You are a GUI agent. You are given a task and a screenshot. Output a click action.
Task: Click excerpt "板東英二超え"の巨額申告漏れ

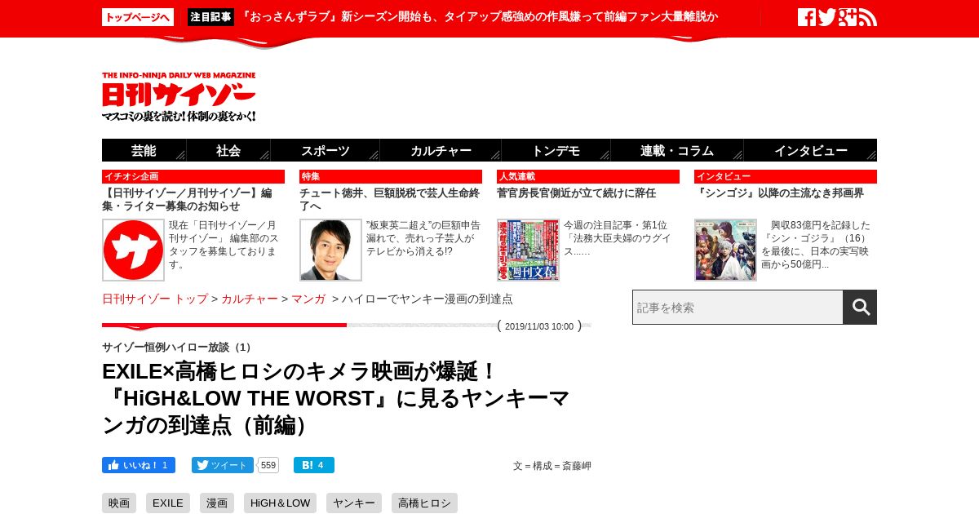coord(423,238)
